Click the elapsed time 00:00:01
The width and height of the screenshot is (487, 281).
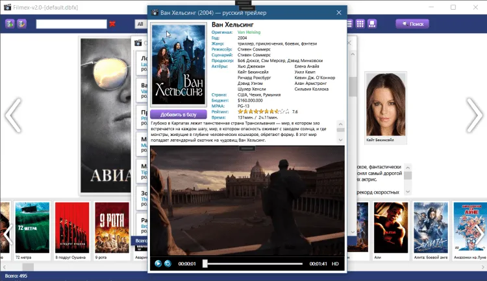187,264
